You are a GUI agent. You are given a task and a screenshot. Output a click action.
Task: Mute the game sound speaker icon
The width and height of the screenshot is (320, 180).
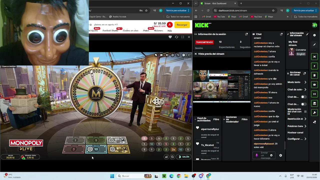(167, 55)
